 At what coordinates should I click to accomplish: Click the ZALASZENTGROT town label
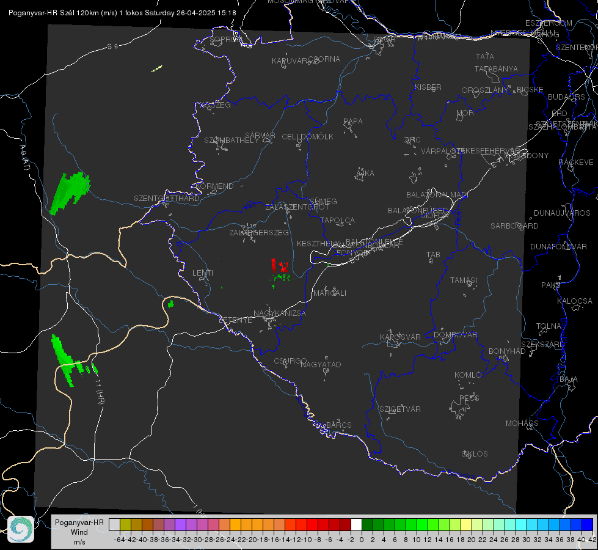297,207
